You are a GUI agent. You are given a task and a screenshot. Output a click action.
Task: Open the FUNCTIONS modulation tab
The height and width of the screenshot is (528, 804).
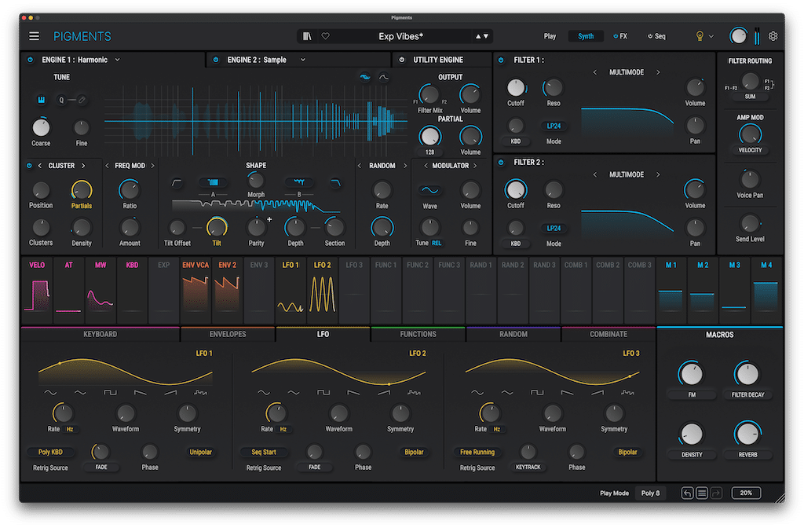coord(418,334)
